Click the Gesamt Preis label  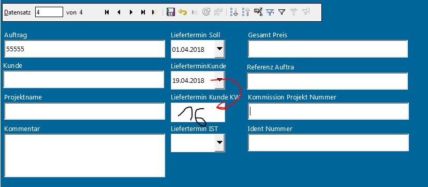(268, 35)
